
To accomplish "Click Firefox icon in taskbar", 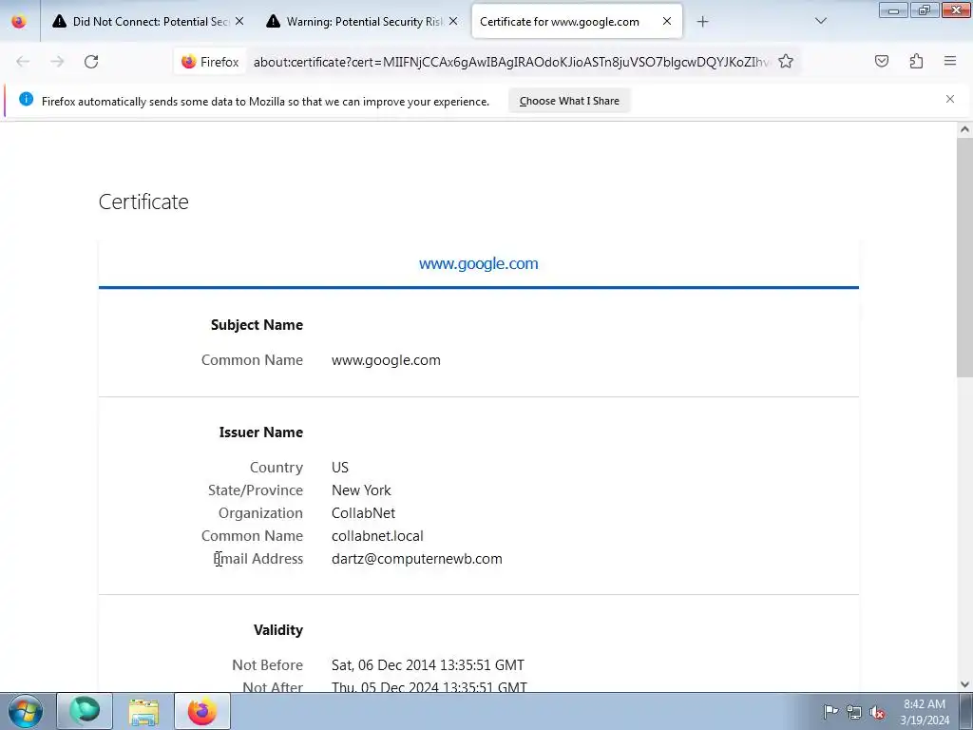I will pos(202,711).
